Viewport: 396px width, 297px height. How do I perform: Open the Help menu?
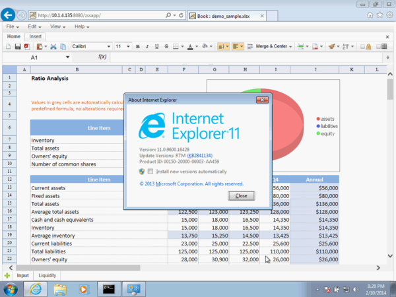coord(82,26)
